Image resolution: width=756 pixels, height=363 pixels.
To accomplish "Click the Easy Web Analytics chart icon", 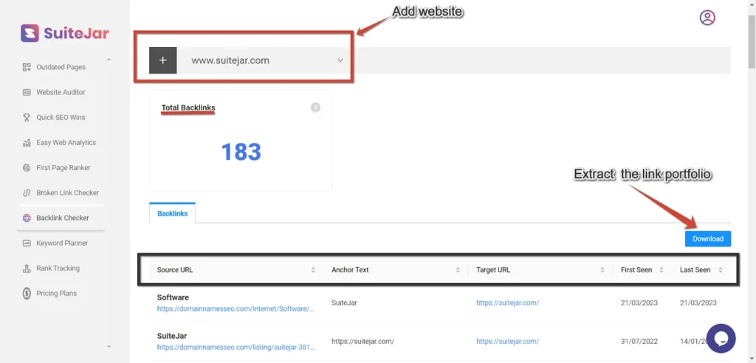I will tap(27, 142).
